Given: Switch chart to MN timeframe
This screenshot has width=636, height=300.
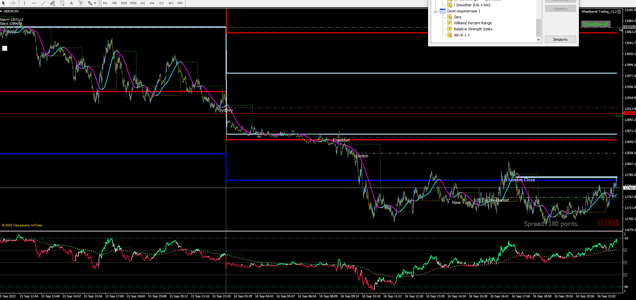Looking at the screenshot, I should pyautogui.click(x=180, y=3).
